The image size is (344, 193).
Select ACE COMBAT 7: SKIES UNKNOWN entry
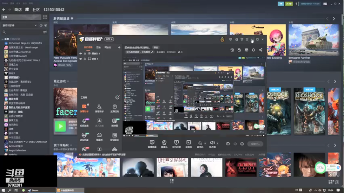click(x=28, y=142)
